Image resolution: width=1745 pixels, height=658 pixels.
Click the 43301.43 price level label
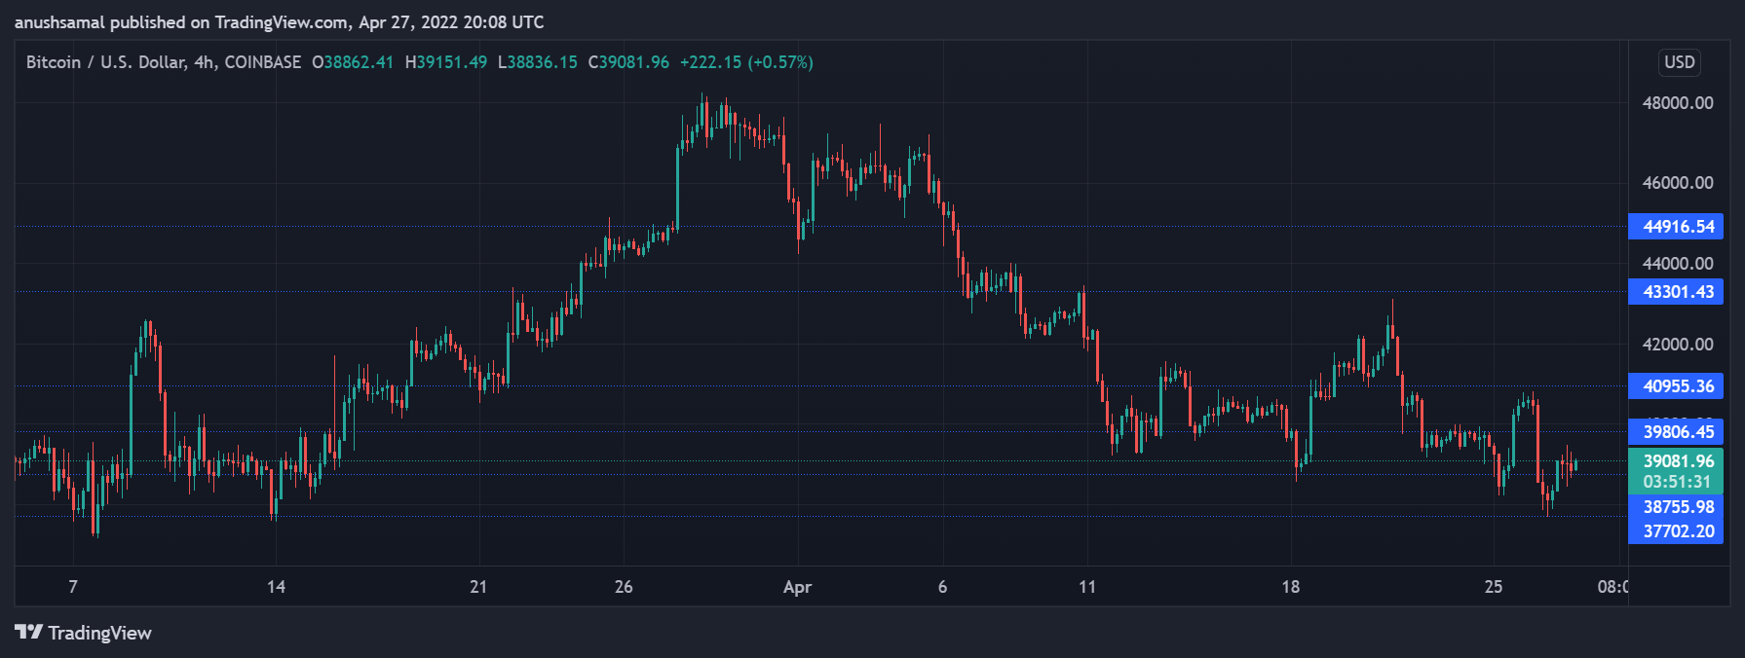(1677, 292)
